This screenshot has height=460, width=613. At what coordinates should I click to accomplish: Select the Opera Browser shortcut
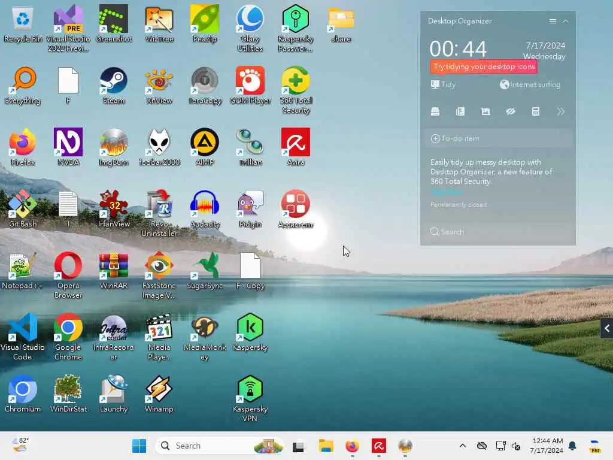[68, 275]
